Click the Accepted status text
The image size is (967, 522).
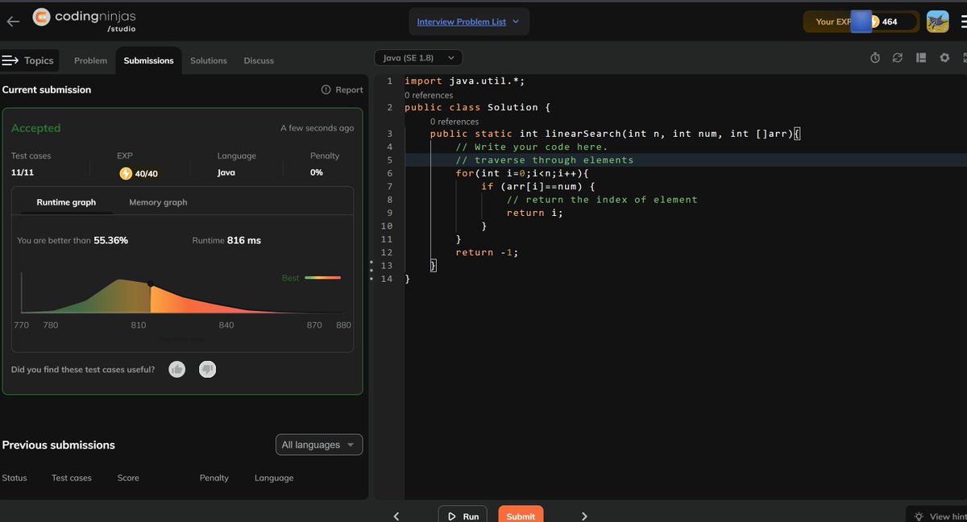(x=35, y=128)
